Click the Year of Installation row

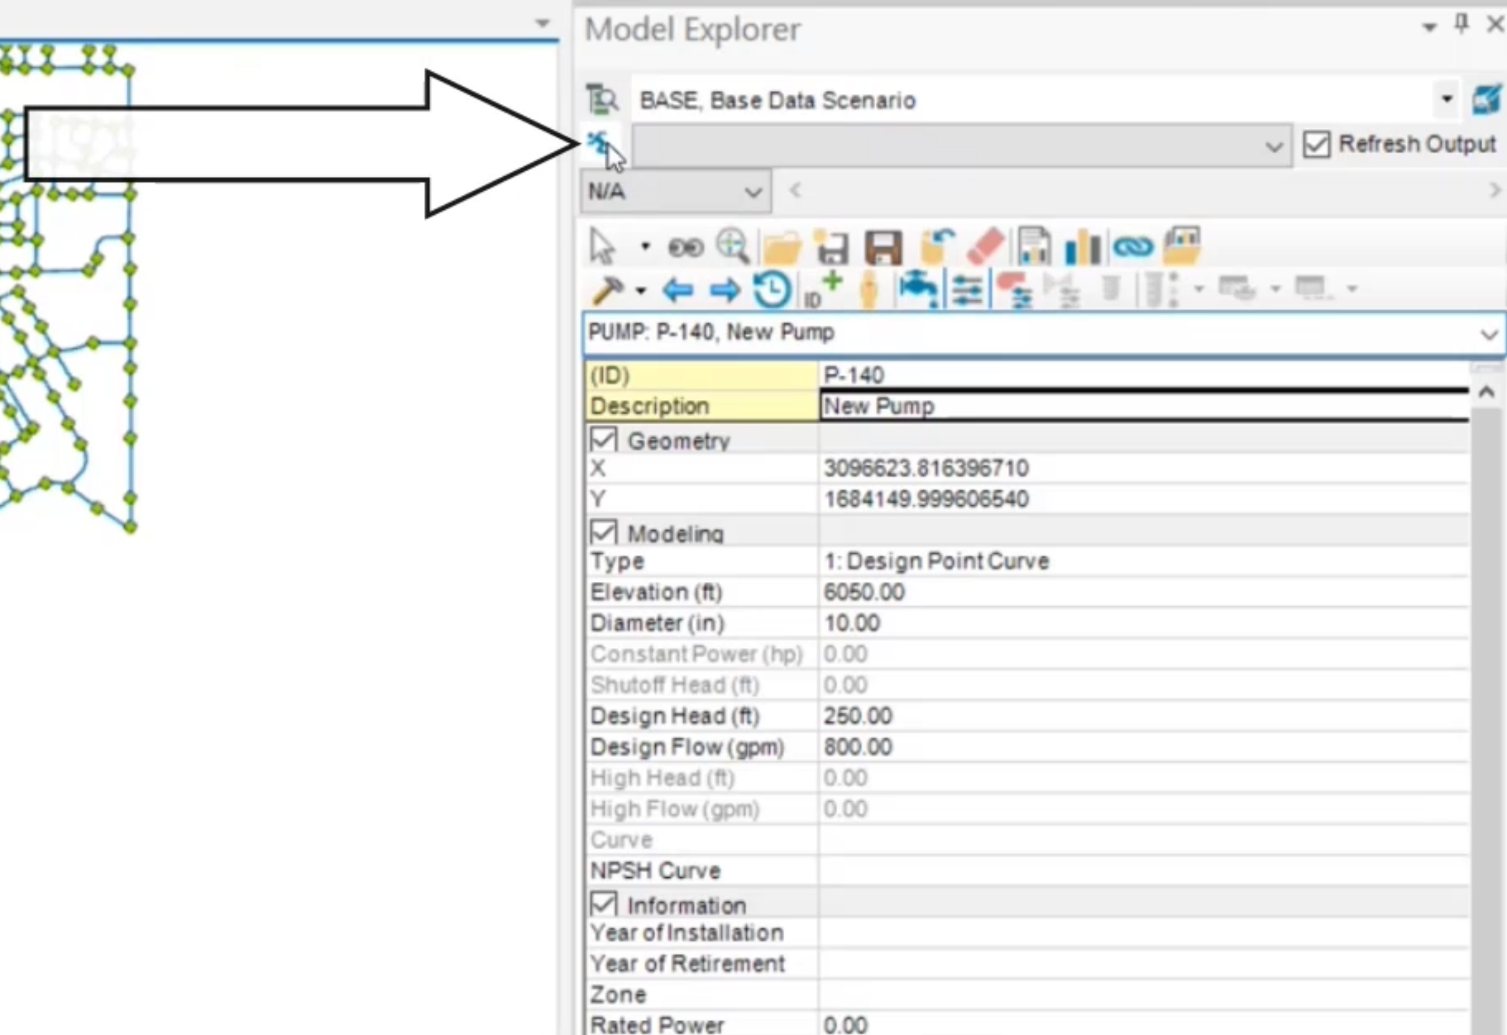1026,932
